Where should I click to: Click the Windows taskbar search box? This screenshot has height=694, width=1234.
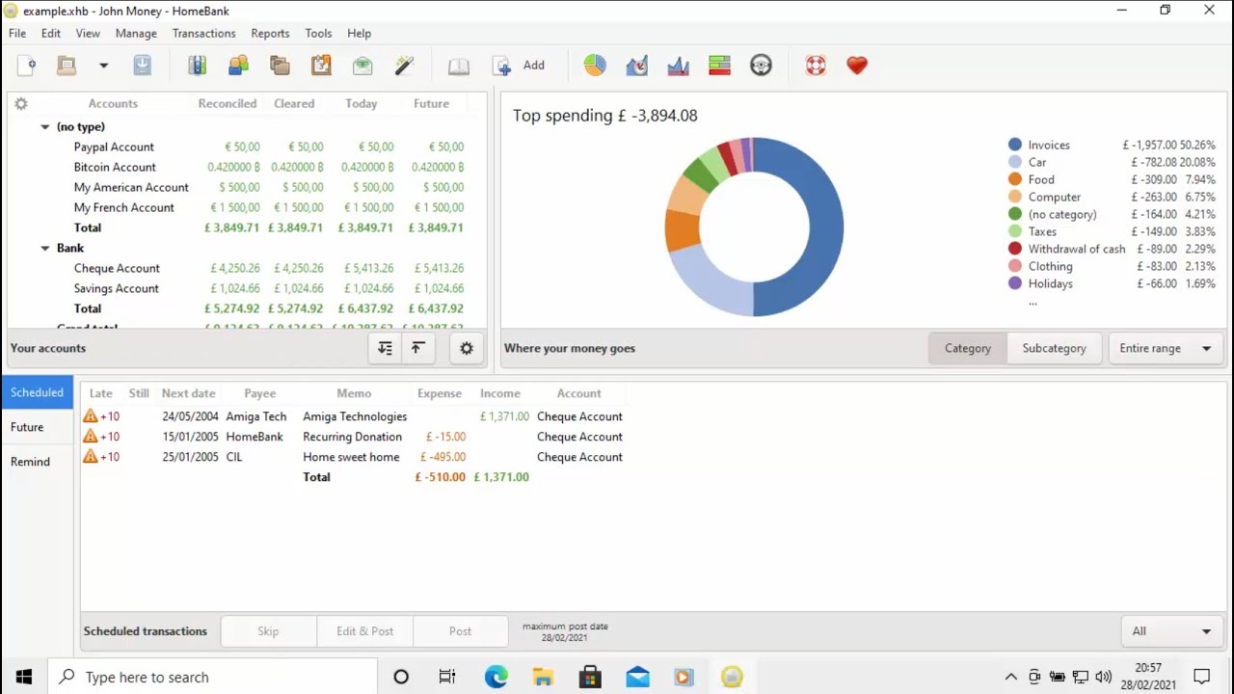point(212,677)
